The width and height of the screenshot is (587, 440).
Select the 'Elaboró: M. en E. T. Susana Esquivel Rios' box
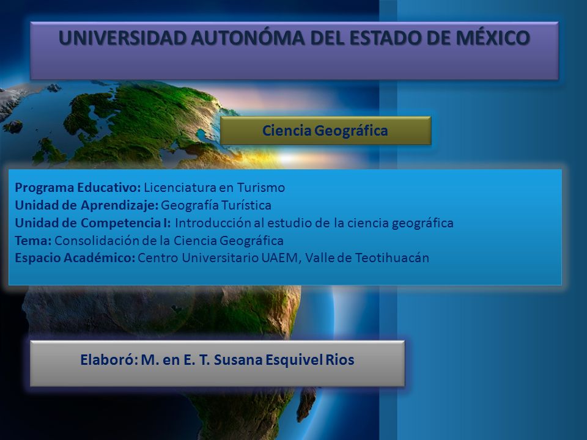pos(217,363)
